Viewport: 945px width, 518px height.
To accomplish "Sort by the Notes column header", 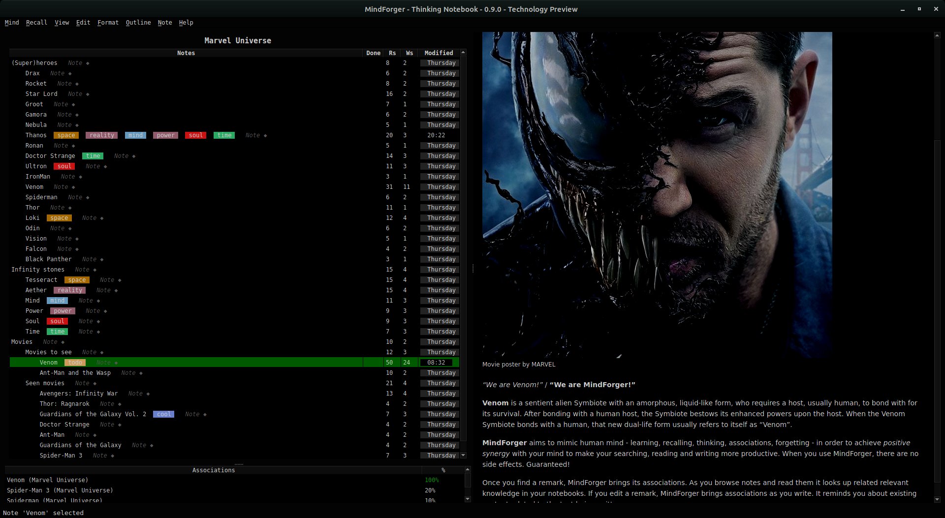I will [x=186, y=53].
